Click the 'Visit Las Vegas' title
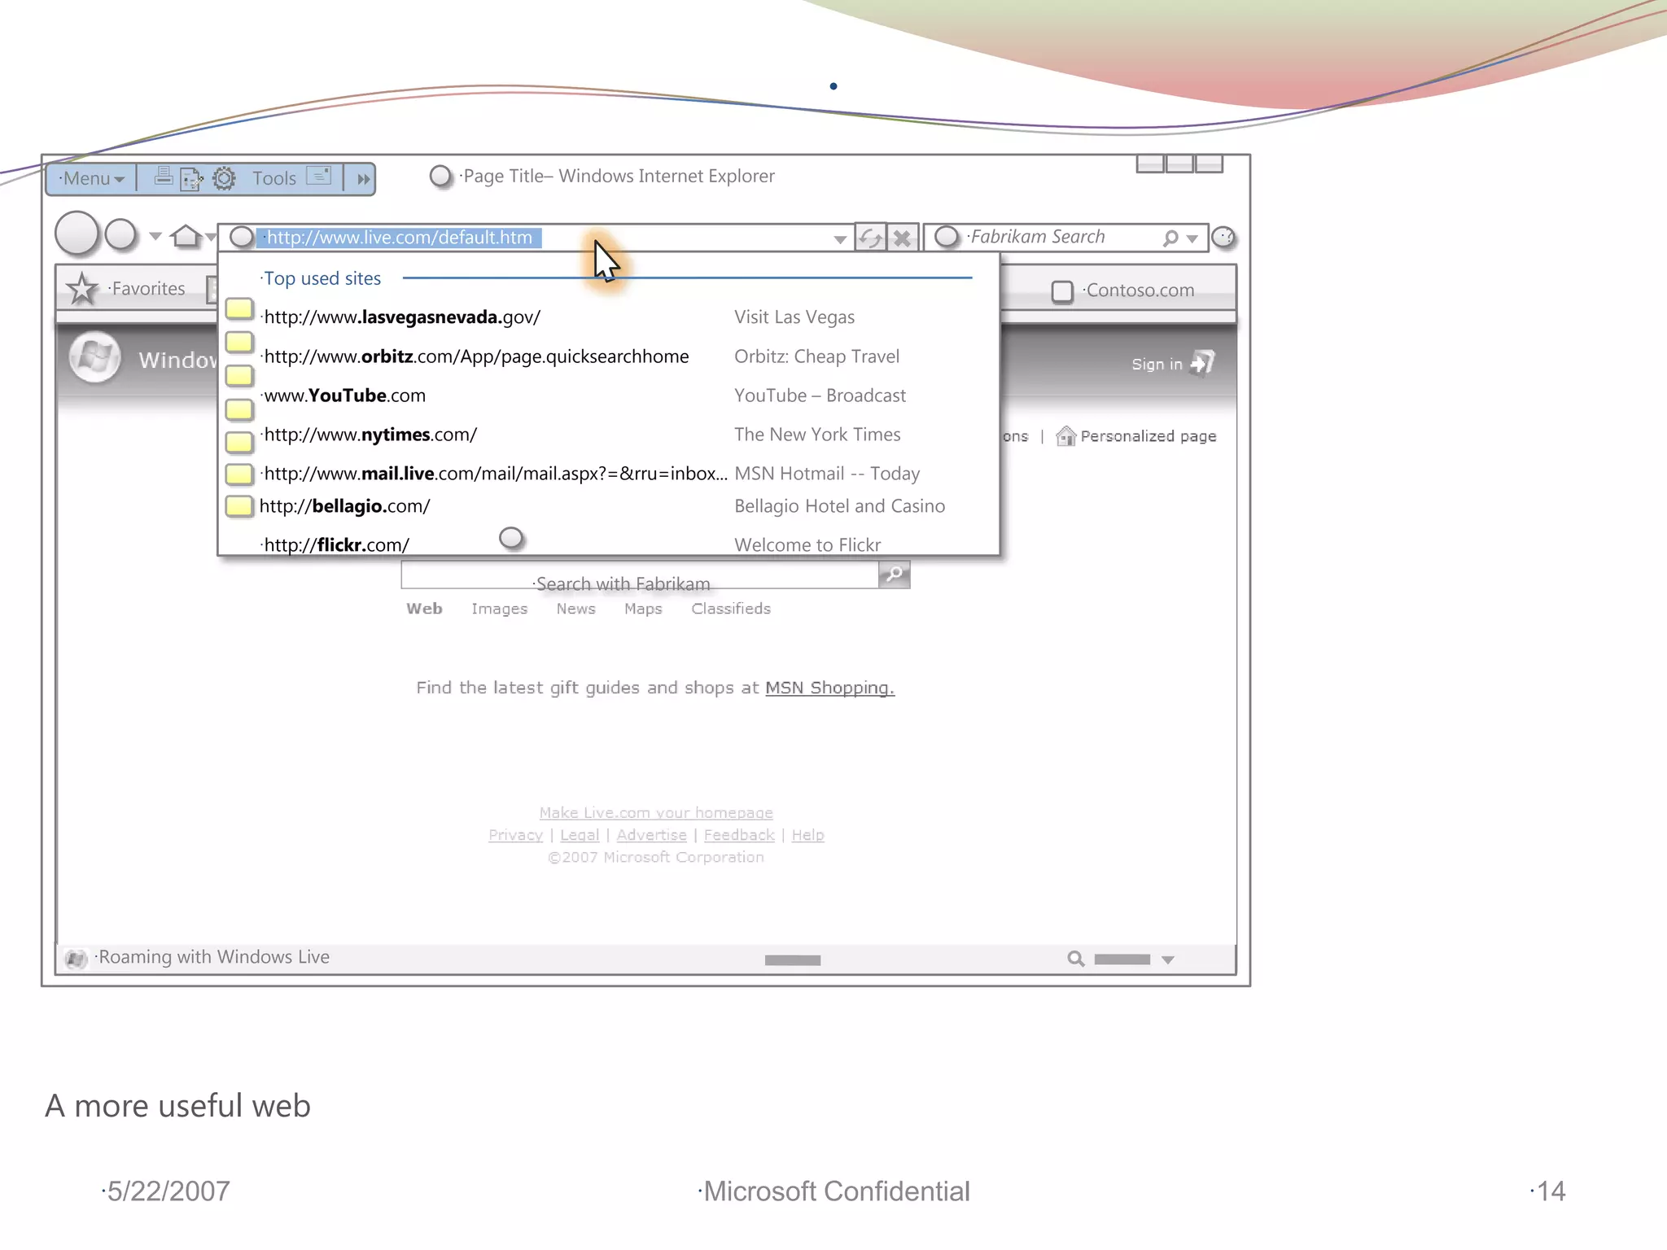Image resolution: width=1667 pixels, height=1250 pixels. tap(794, 317)
